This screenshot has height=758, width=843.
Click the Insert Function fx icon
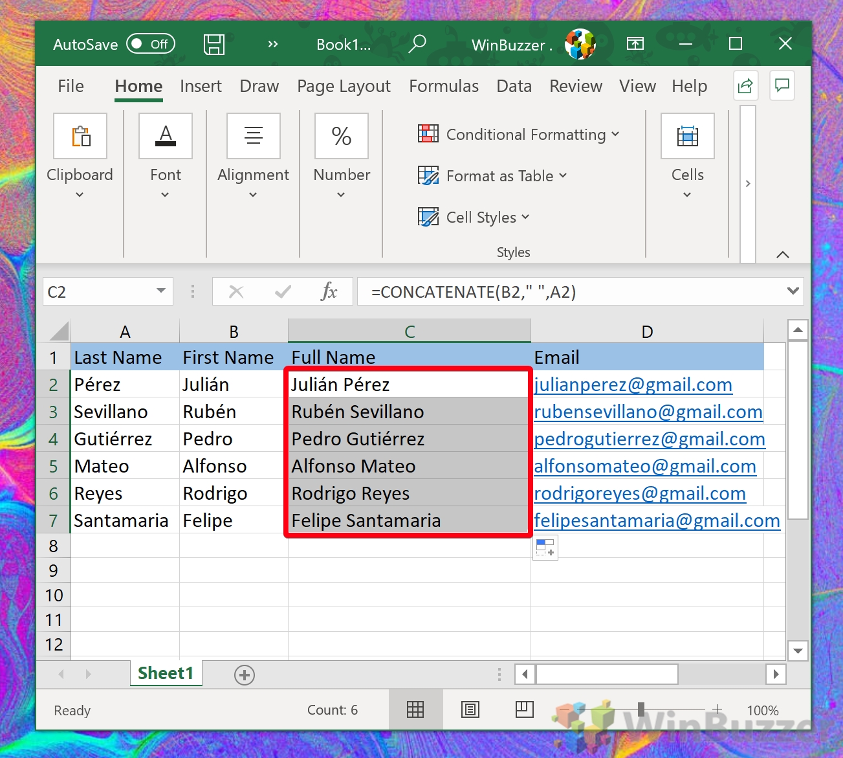329,292
